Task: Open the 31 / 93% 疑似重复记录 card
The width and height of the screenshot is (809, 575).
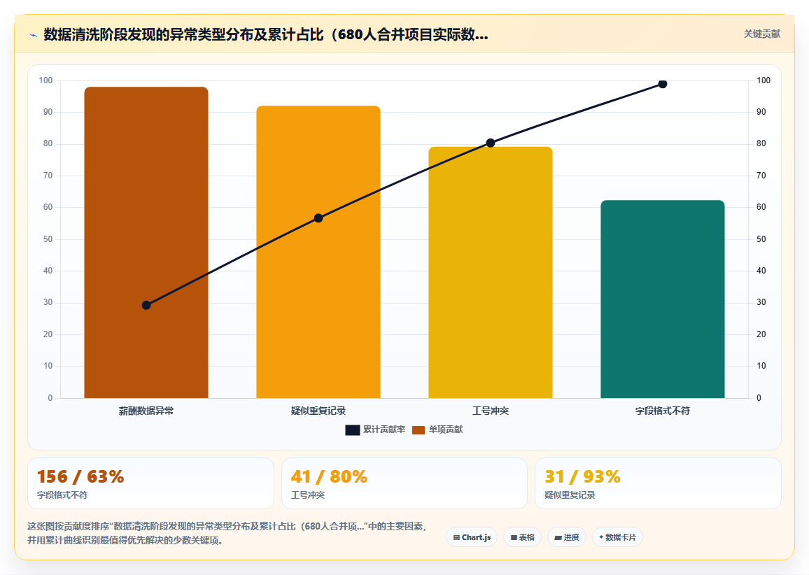Action: (x=658, y=483)
